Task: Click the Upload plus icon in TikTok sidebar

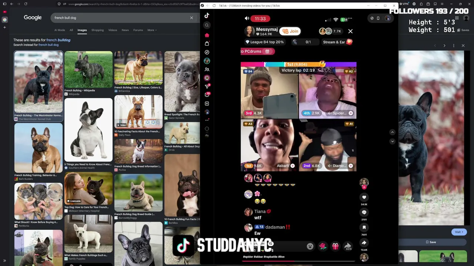Action: click(x=207, y=103)
